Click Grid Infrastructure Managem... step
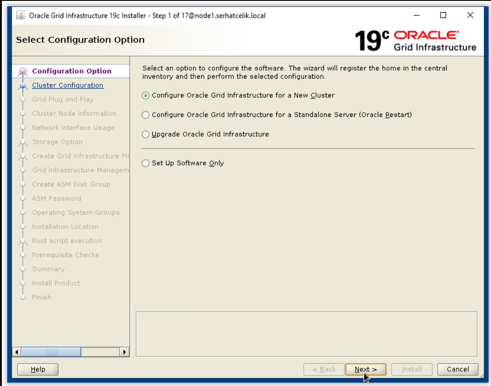This screenshot has height=386, width=491. click(x=81, y=170)
